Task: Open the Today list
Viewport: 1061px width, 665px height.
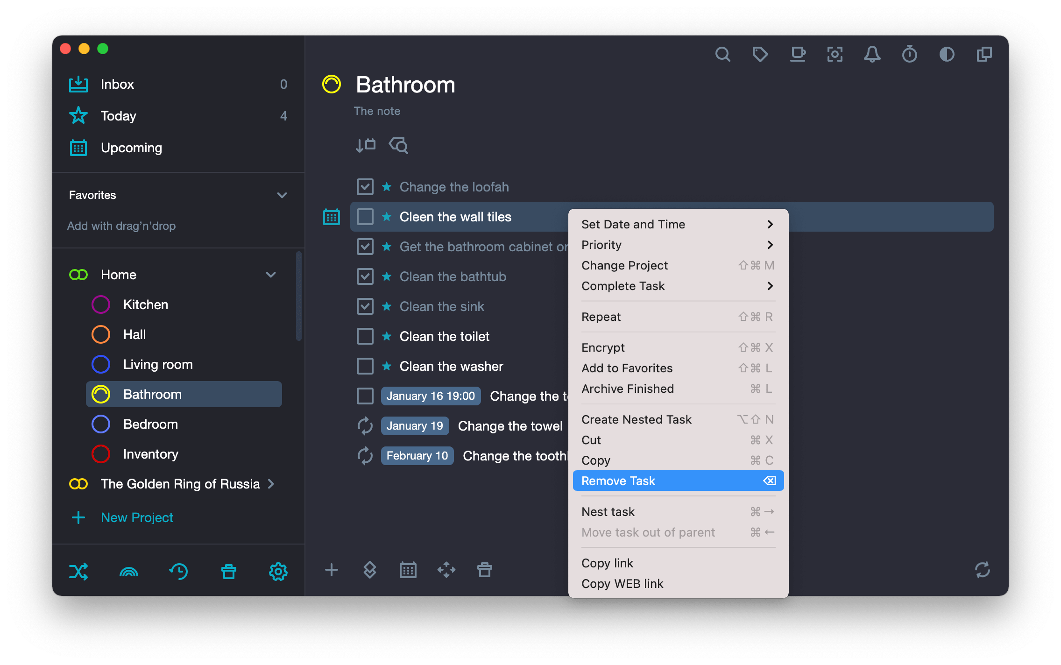Action: (x=178, y=116)
